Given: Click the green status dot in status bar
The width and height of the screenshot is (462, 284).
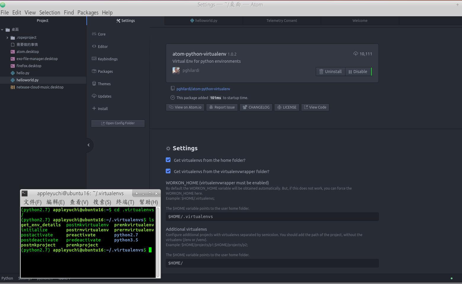Looking at the screenshot, I should [451, 278].
